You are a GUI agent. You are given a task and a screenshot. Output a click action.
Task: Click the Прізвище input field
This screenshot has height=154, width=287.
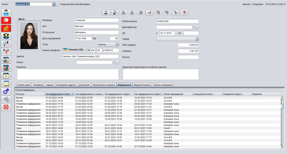click(x=96, y=20)
